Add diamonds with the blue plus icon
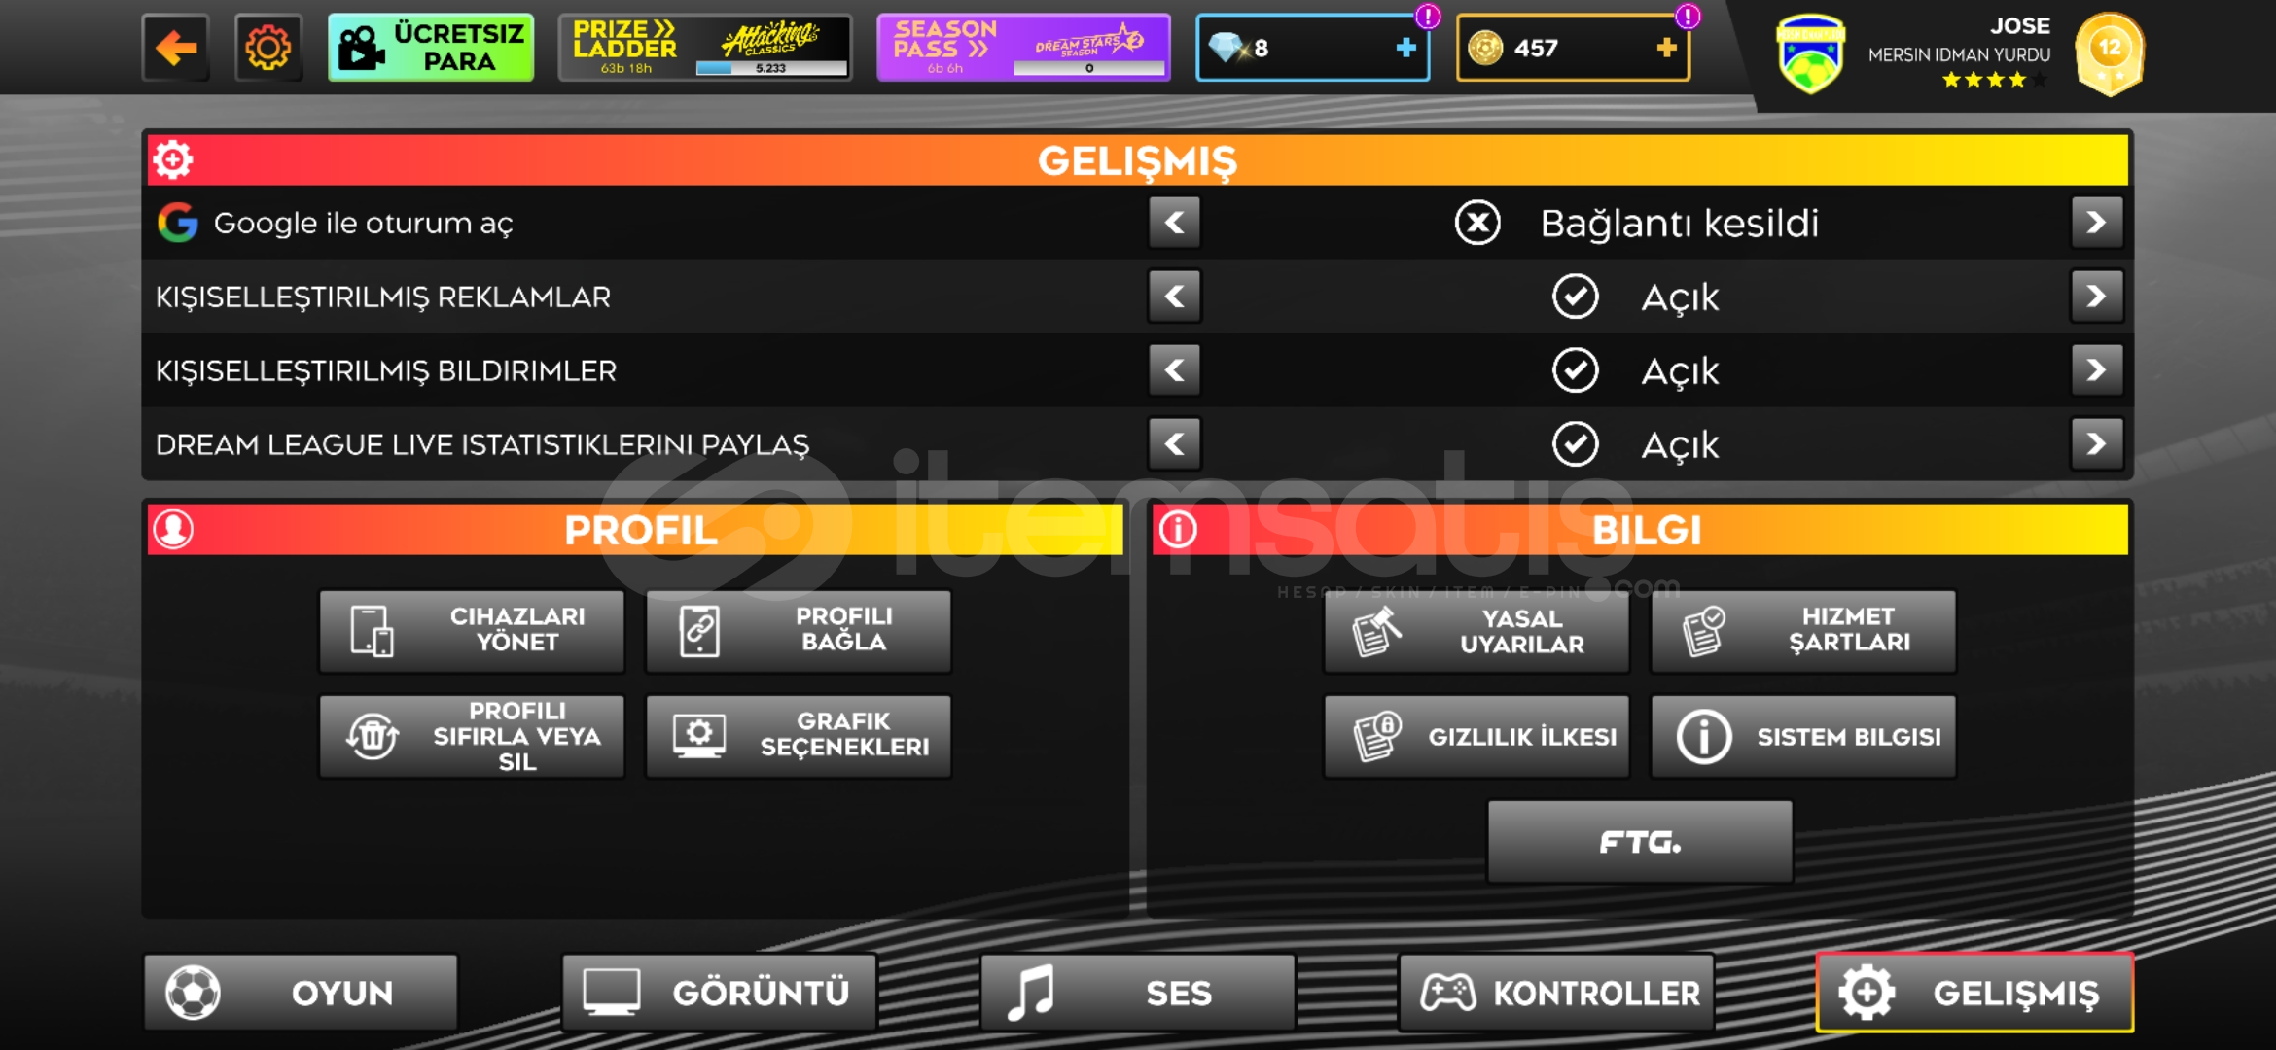 (x=1405, y=47)
